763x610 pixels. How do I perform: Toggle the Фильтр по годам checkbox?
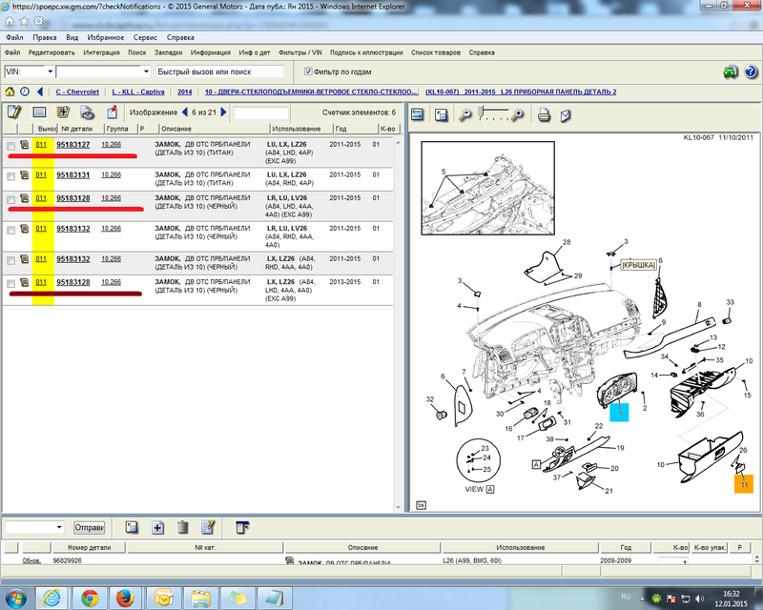coord(308,71)
